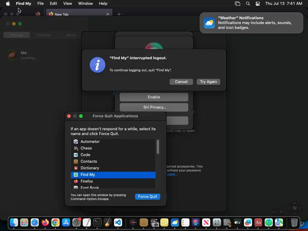Select Find My in Force Quit list
308x231 pixels.
pos(113,175)
